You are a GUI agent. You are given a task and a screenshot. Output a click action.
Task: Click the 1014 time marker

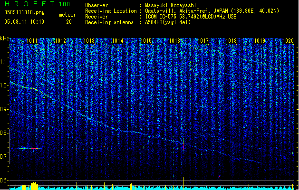(x=118, y=41)
